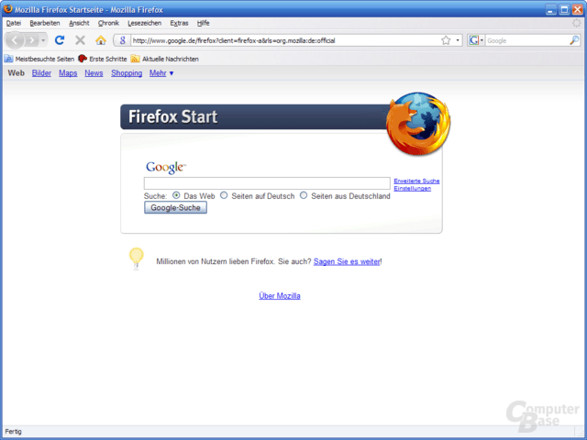Click the light bulb tip icon
The image size is (587, 440).
click(x=137, y=258)
